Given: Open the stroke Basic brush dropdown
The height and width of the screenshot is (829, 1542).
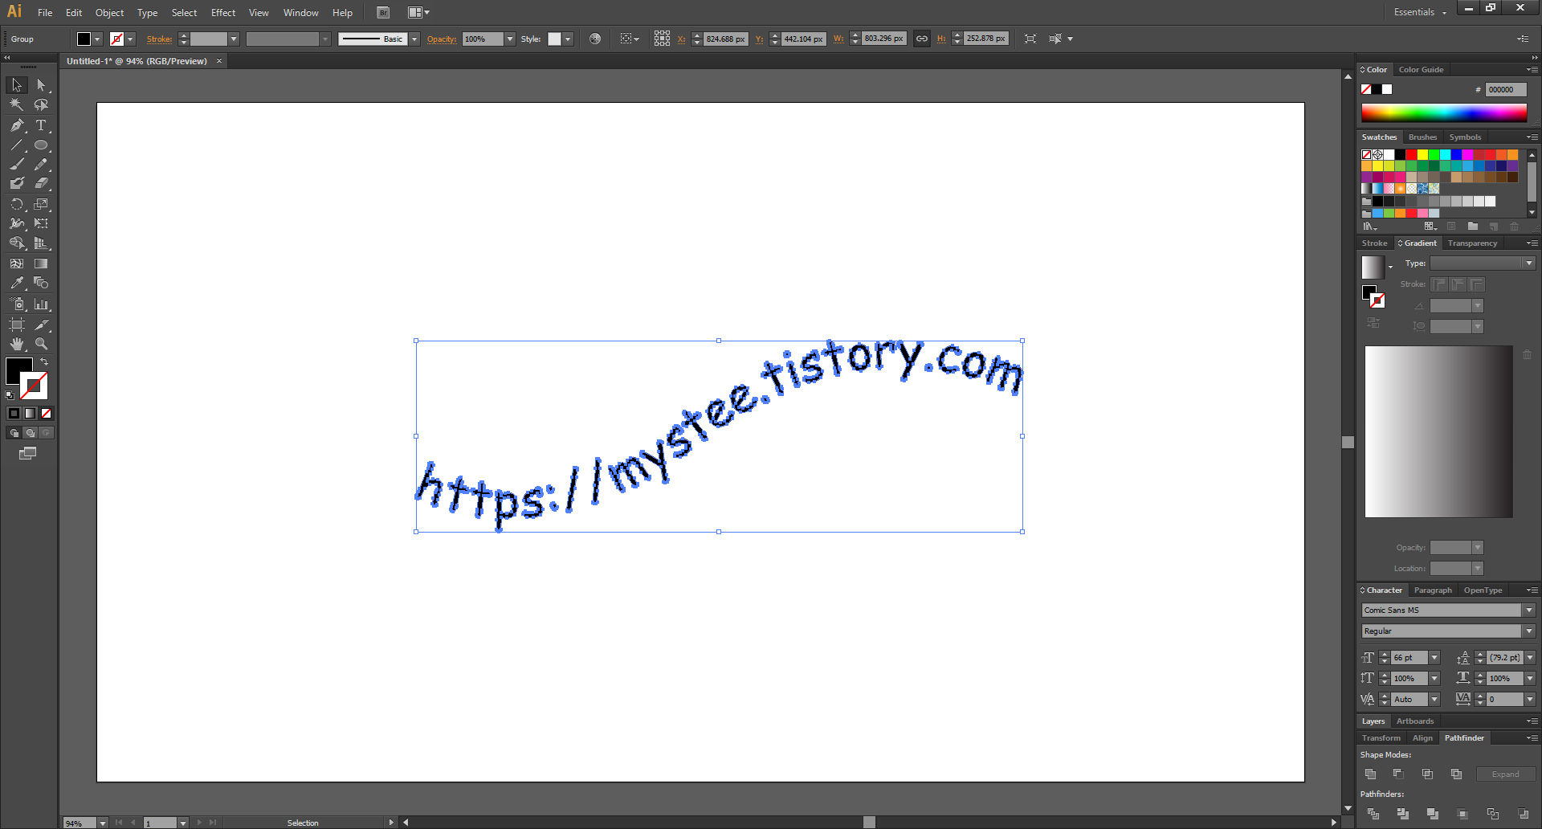Looking at the screenshot, I should coord(414,39).
